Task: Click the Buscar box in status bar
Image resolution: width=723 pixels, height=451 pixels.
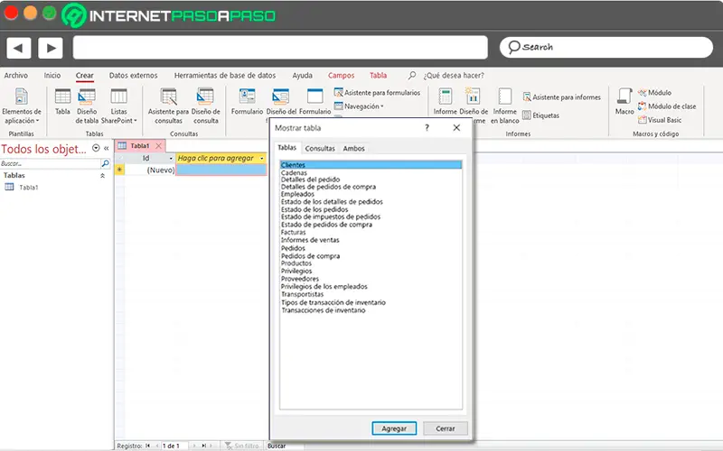Action: pos(285,446)
